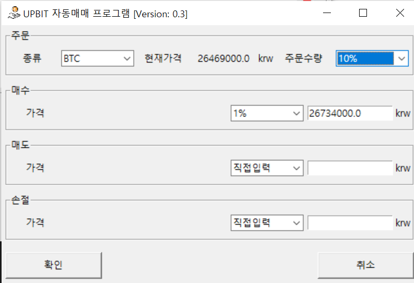Click the 가격 label in 매도 group
Screen dimensions: 414x283
pos(35,168)
